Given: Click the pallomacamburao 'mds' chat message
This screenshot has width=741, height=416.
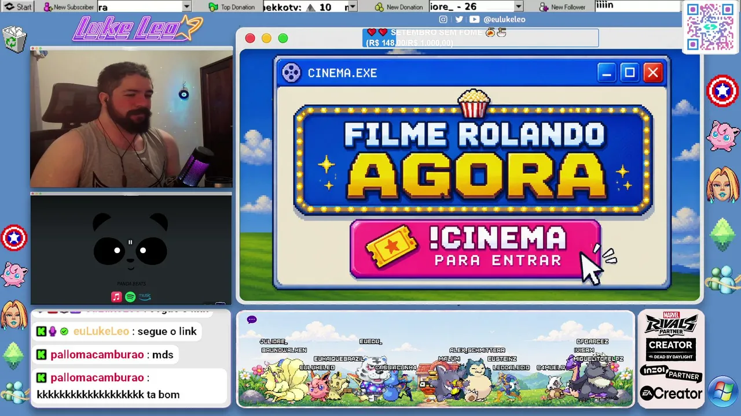Looking at the screenshot, I should click(x=105, y=354).
